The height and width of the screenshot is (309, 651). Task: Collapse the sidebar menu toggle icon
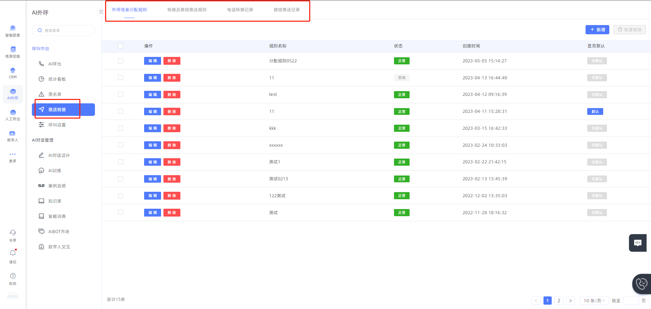tap(101, 12)
